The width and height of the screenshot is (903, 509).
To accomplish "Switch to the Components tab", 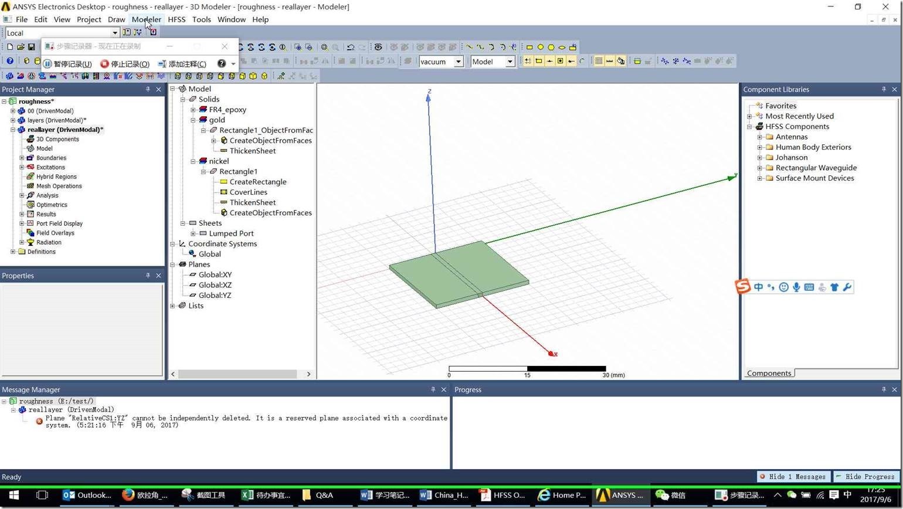I will pyautogui.click(x=769, y=373).
